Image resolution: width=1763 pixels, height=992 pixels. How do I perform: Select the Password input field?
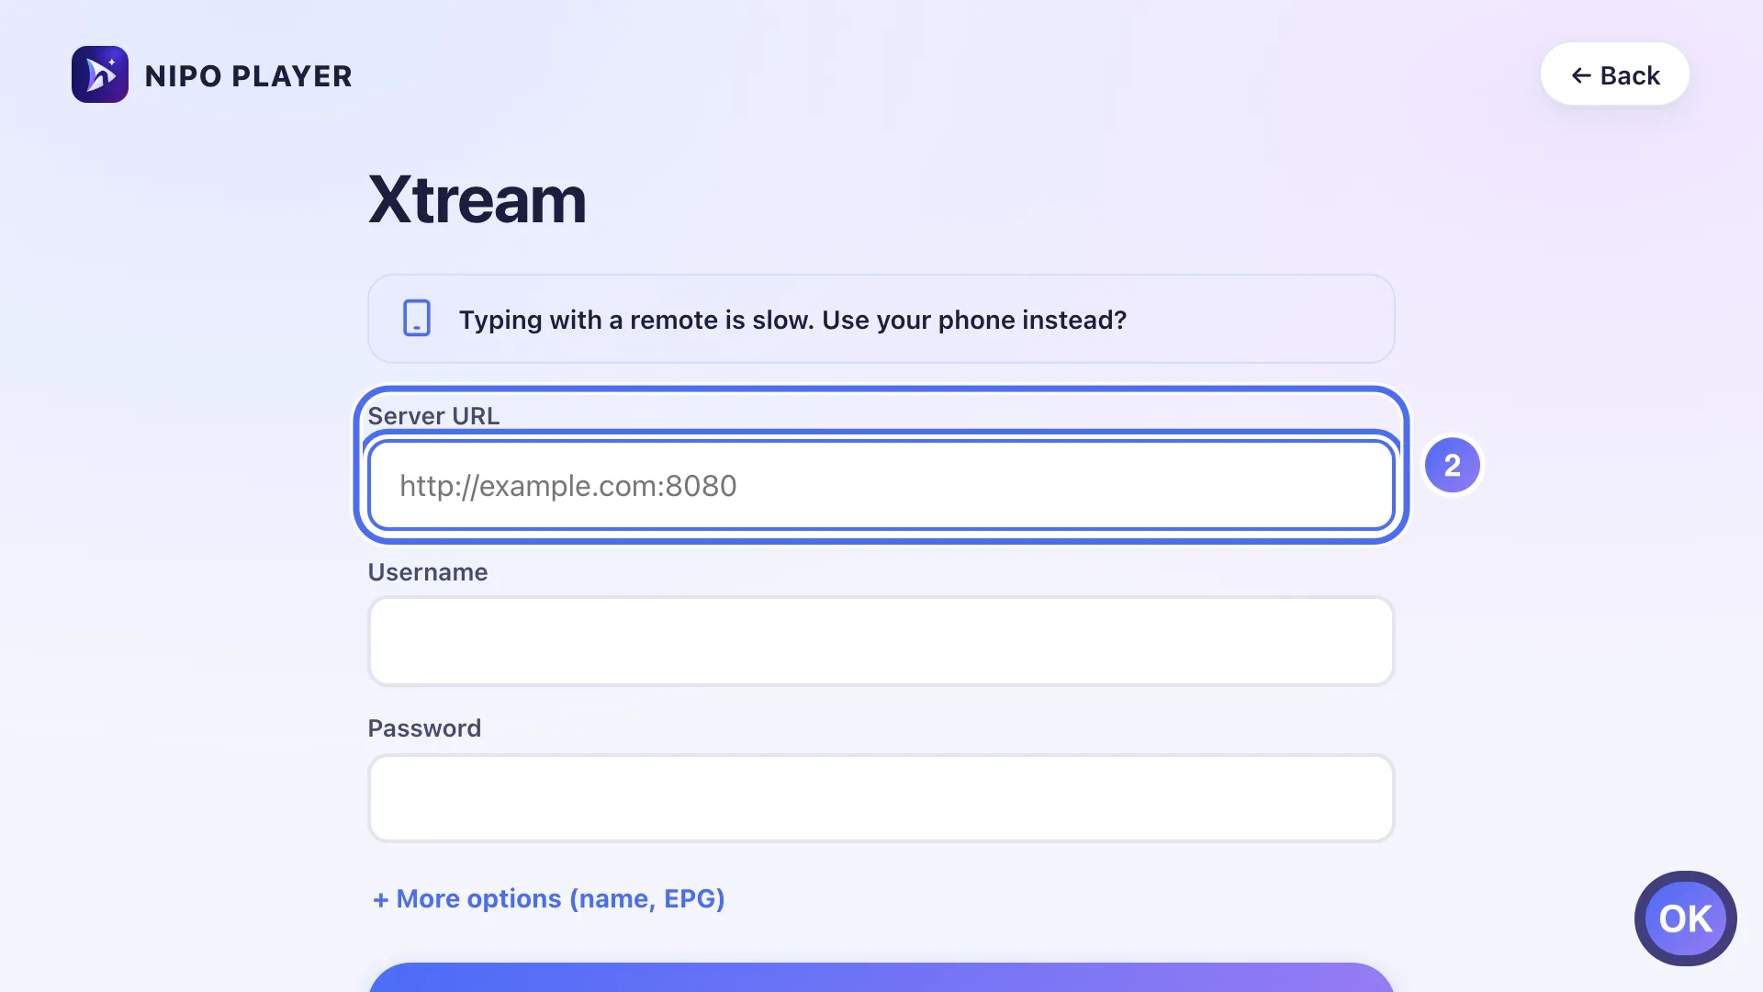click(x=881, y=798)
